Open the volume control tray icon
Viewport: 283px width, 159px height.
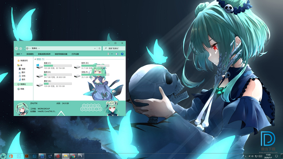(253, 156)
